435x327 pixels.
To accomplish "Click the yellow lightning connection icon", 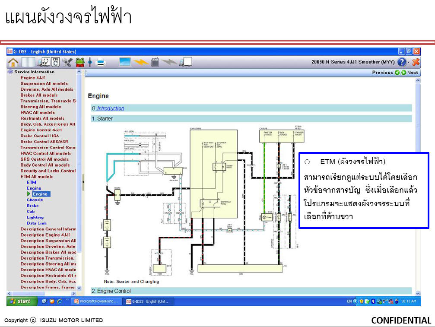I will coord(141,62).
